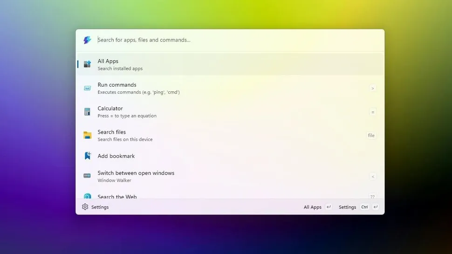This screenshot has height=254, width=452.
Task: Click the Search the Web globe icon
Action: (87, 196)
